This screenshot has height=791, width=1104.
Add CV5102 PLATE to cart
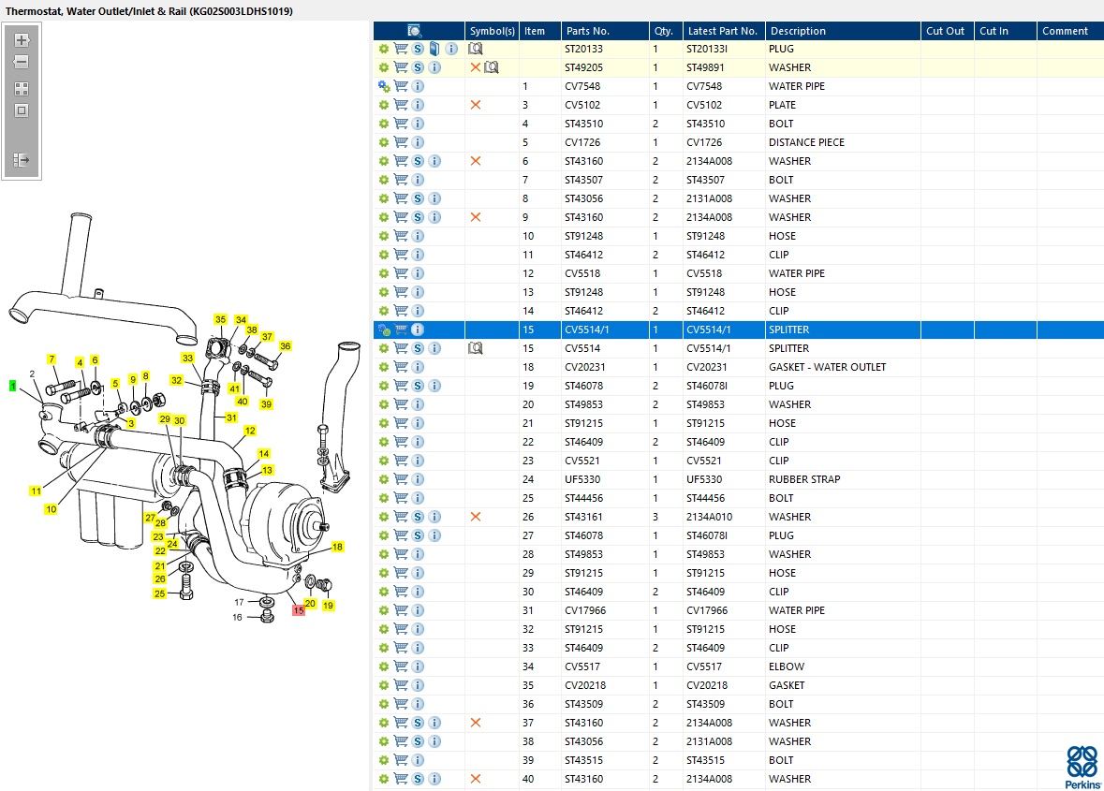coord(401,105)
